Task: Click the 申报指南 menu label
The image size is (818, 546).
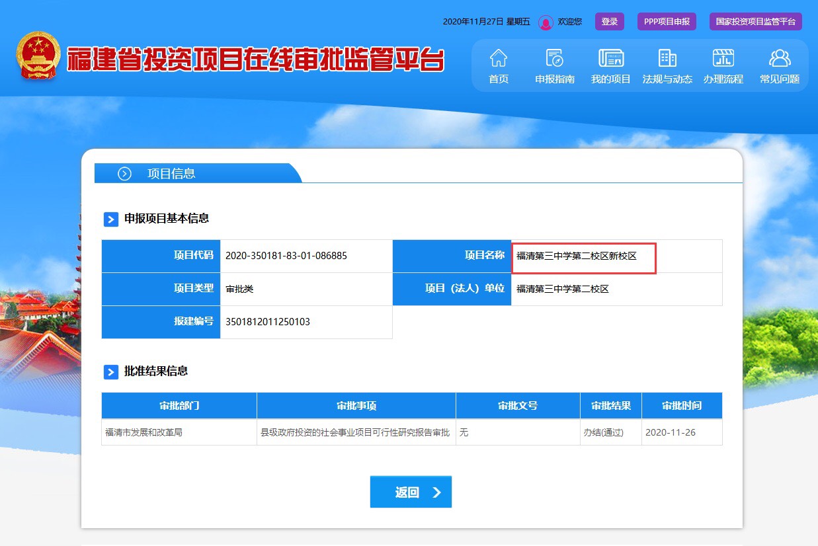Action: point(555,79)
